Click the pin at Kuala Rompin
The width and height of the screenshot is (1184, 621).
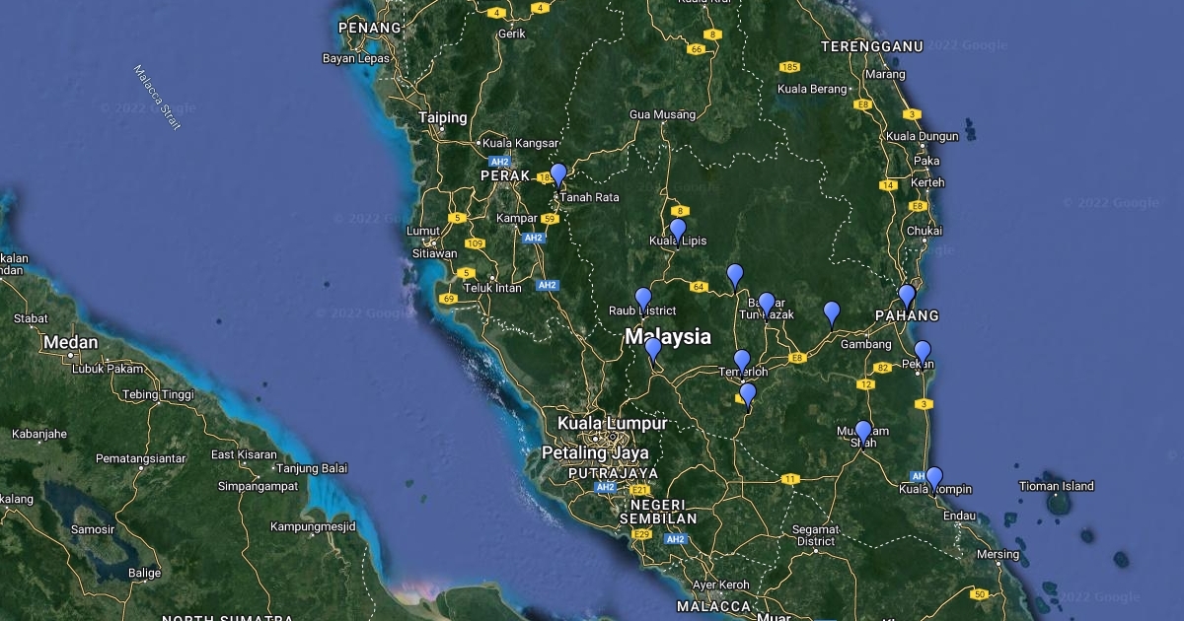pyautogui.click(x=933, y=479)
